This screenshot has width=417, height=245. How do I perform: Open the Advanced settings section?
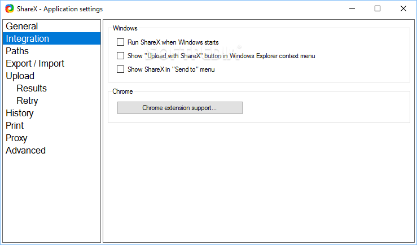[x=51, y=150]
